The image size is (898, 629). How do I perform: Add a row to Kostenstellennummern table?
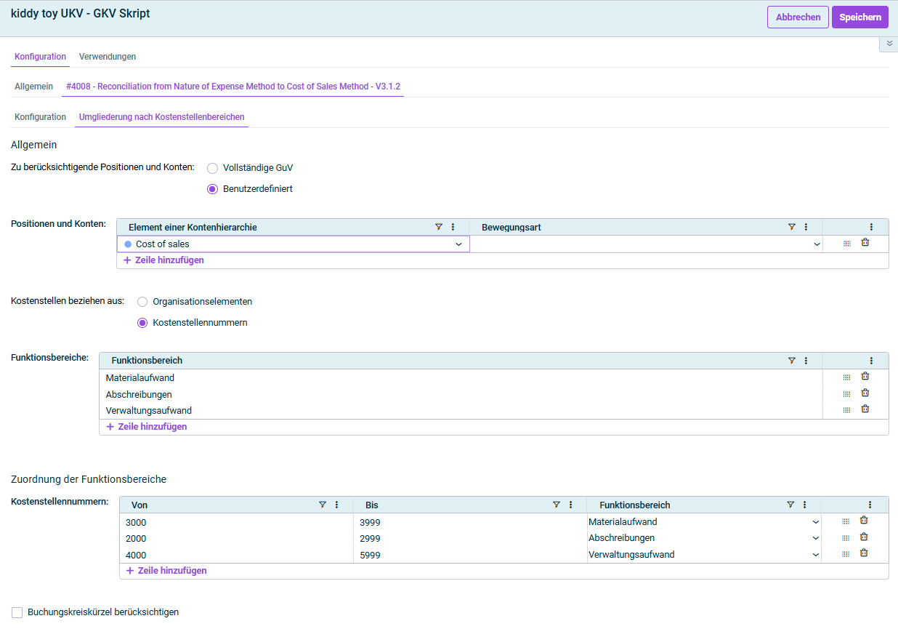click(x=166, y=571)
